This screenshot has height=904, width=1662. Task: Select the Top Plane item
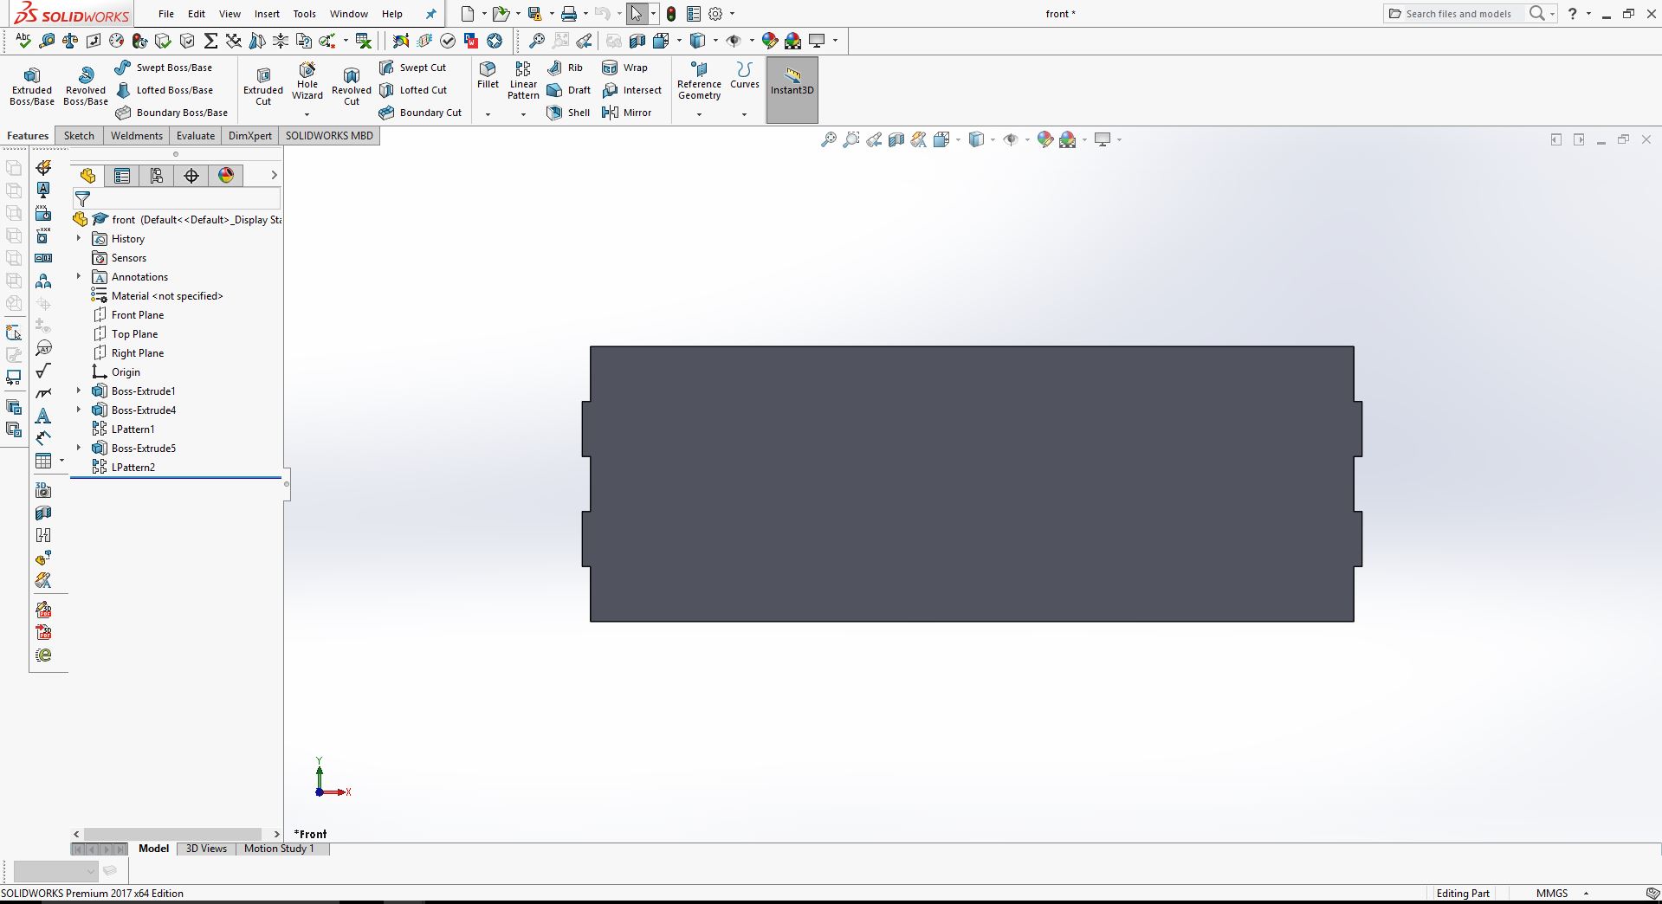click(x=125, y=334)
